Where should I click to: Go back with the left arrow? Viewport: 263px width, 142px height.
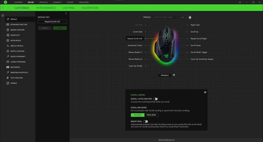coord(3,8)
